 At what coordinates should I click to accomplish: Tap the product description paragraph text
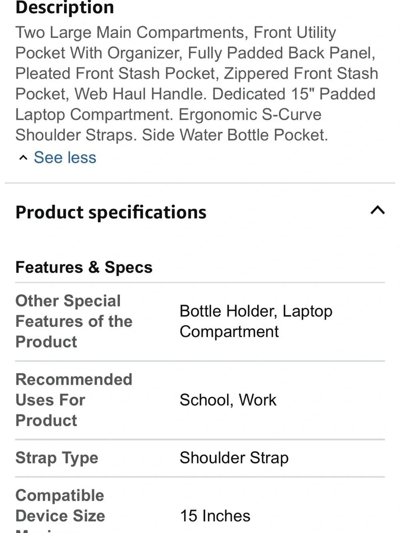197,84
